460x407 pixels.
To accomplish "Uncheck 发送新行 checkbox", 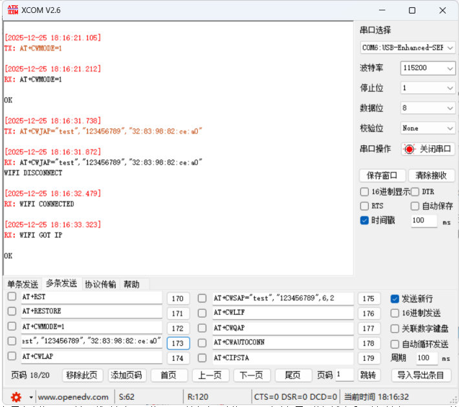I will tap(395, 299).
